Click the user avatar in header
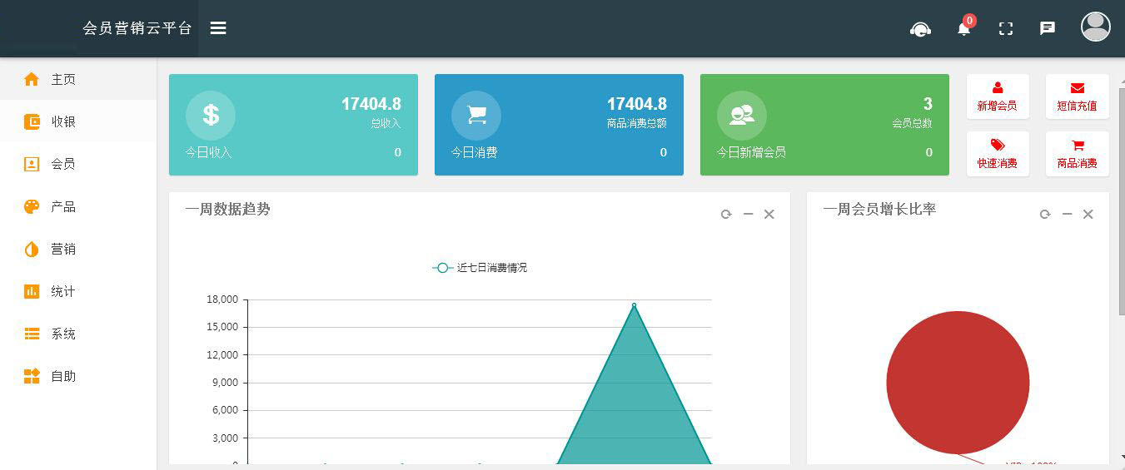This screenshot has height=470, width=1125. 1095,27
